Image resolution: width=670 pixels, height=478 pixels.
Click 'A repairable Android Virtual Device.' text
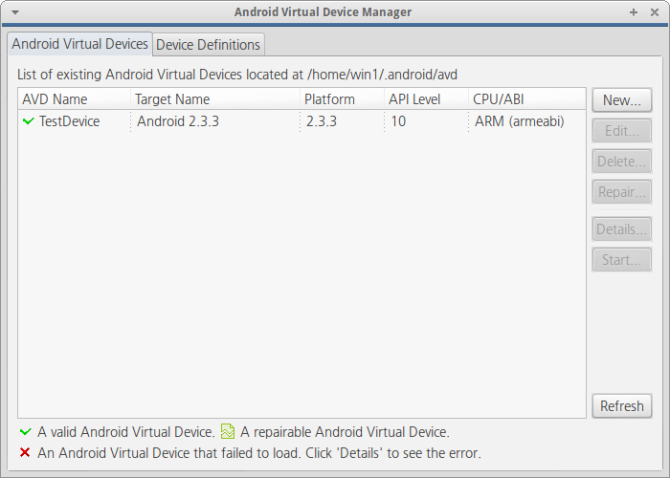[x=345, y=432]
